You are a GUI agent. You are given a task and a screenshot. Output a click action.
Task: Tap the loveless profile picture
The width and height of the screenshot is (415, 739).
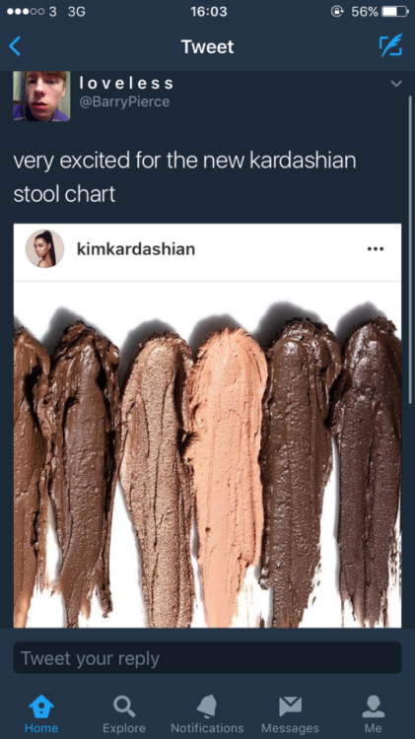point(41,97)
